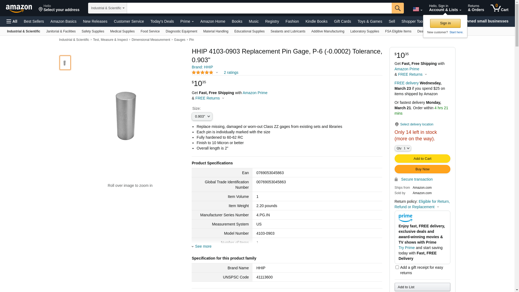Open the Safety Supplies subcategory tab
Screen dimensions: 519x292
tap(93, 31)
